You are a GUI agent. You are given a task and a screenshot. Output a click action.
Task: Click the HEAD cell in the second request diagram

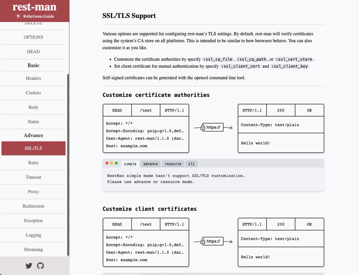click(x=117, y=224)
